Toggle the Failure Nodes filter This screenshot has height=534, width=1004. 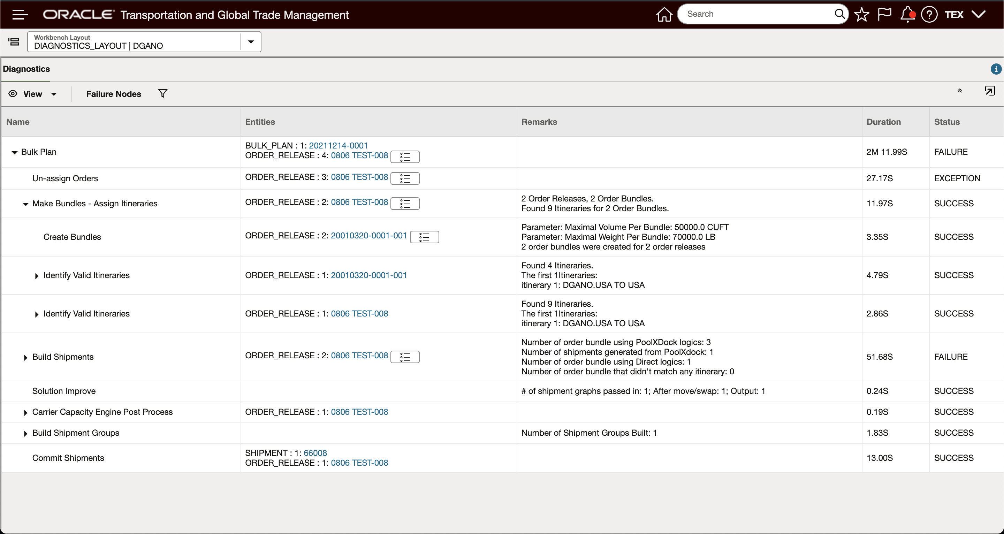click(x=113, y=94)
